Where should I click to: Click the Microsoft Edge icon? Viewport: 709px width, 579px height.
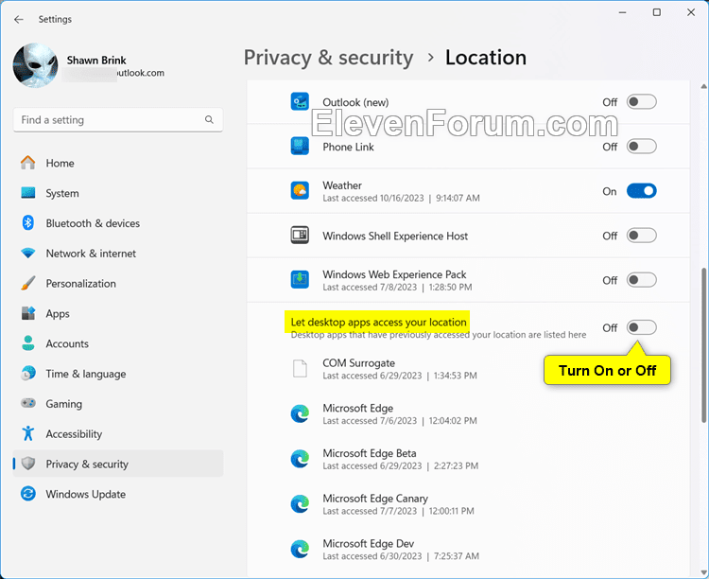tap(300, 413)
